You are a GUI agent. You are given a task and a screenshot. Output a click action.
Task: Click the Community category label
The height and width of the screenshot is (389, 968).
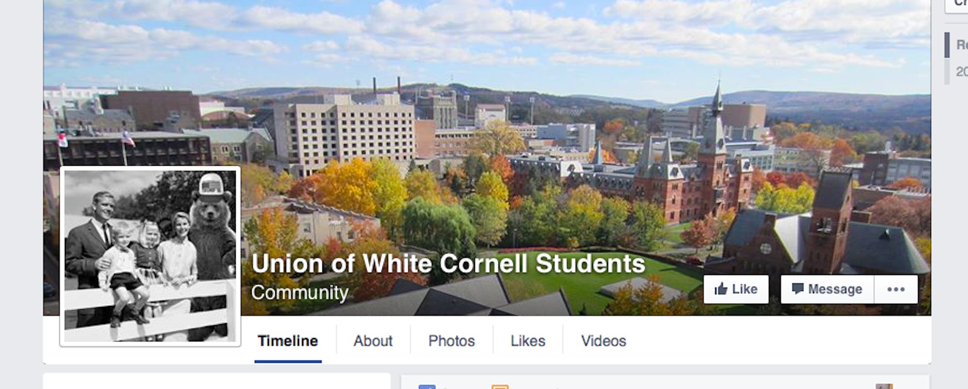coord(300,292)
